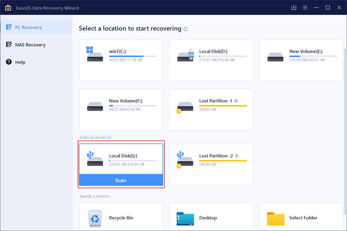Click the EaseUS app logo icon
Screen dimensions: 347x231
(x=8, y=8)
